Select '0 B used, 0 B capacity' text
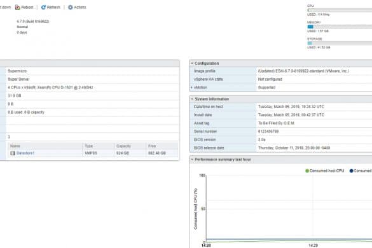Image resolution: width=372 pixels, height=248 pixels. 26,113
